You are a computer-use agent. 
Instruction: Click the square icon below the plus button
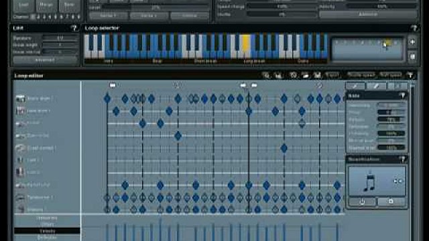click(x=412, y=56)
